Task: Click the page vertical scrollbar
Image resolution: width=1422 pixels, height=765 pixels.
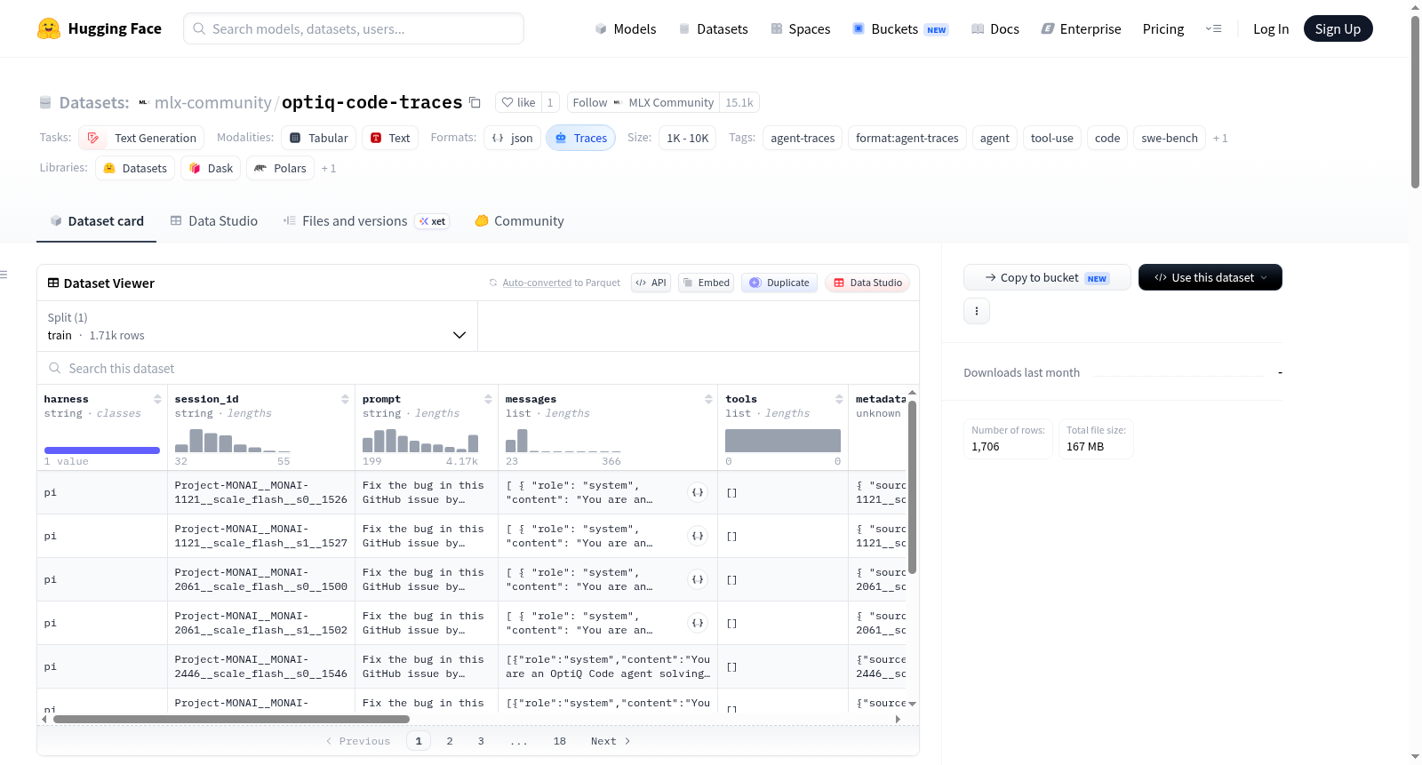Action: 1415,102
